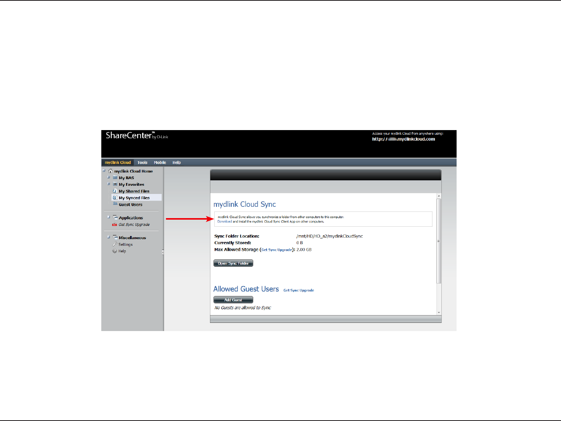Select My Shared Files in the tree
This screenshot has width=561, height=421.
134,191
